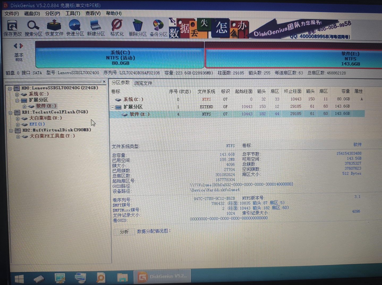Click the 容量 column header
Screen dimensions: 382x285
[345, 91]
